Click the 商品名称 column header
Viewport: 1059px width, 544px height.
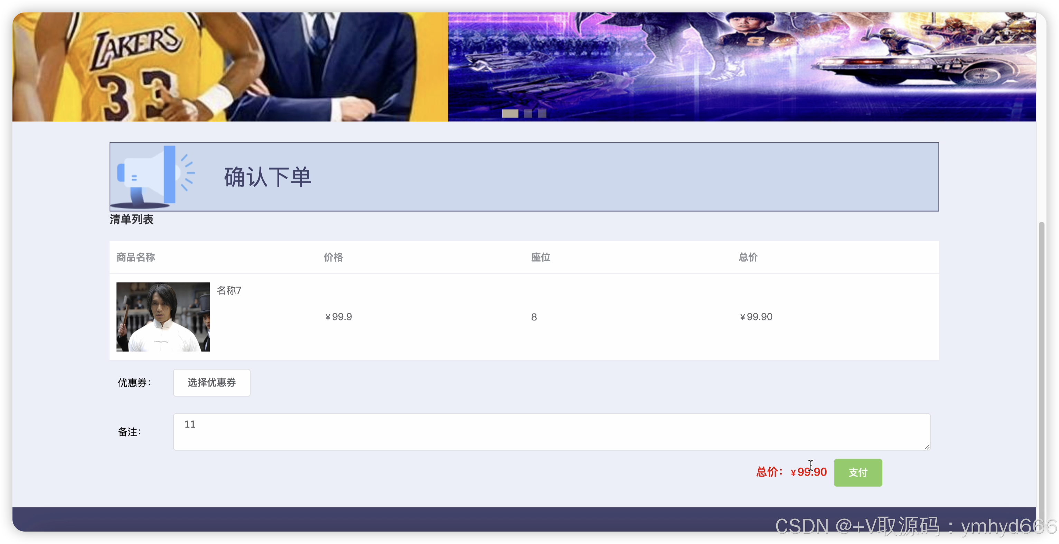(x=136, y=257)
